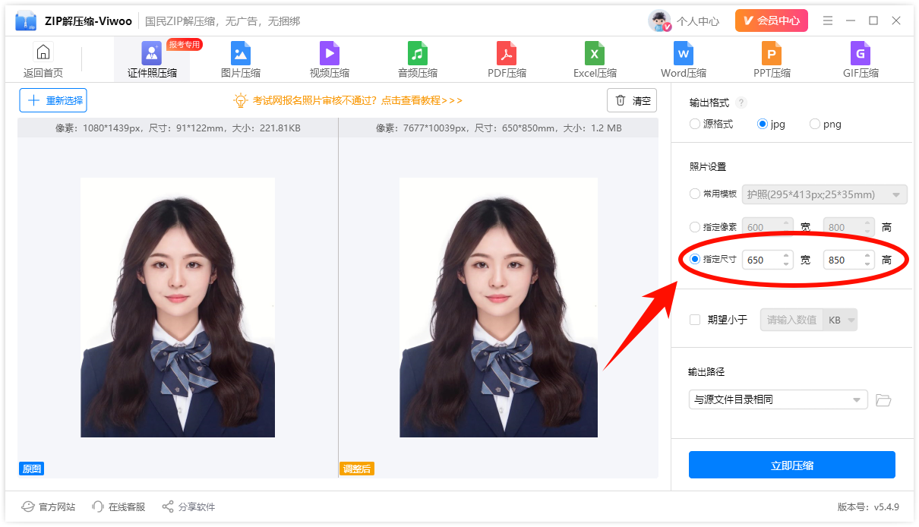Click the pixel width field showing 600

[768, 227]
